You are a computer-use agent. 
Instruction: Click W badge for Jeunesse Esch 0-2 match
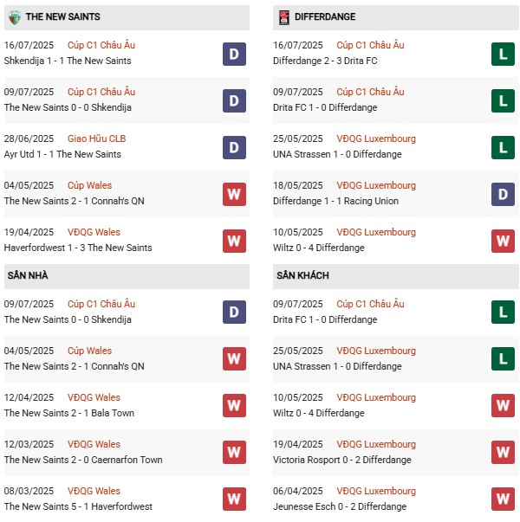pyautogui.click(x=502, y=499)
